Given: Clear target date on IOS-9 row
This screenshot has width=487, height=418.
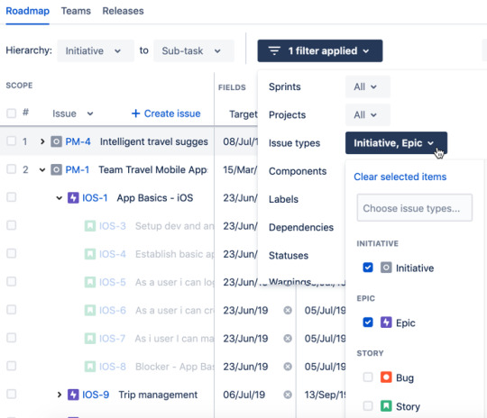Looking at the screenshot, I should click(288, 395).
